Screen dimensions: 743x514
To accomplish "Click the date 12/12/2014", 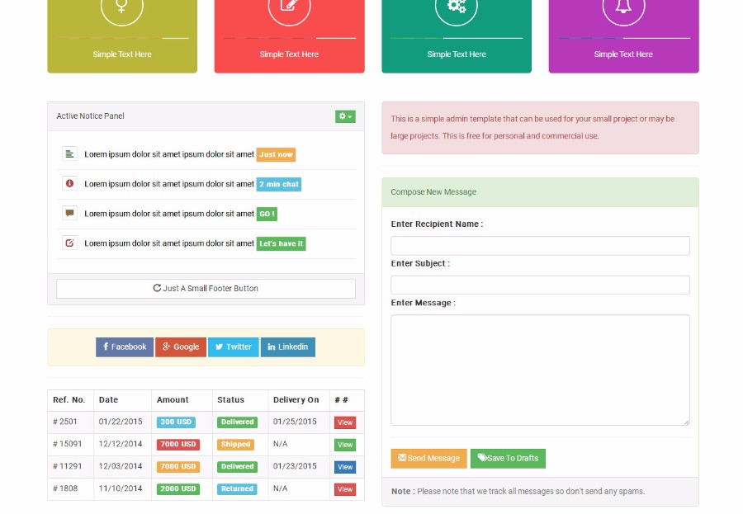I will (121, 444).
